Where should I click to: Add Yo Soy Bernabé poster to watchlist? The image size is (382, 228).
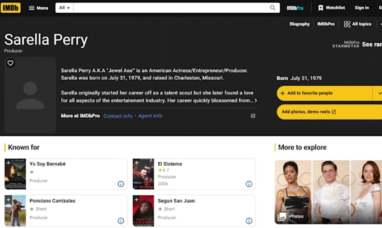(8, 163)
